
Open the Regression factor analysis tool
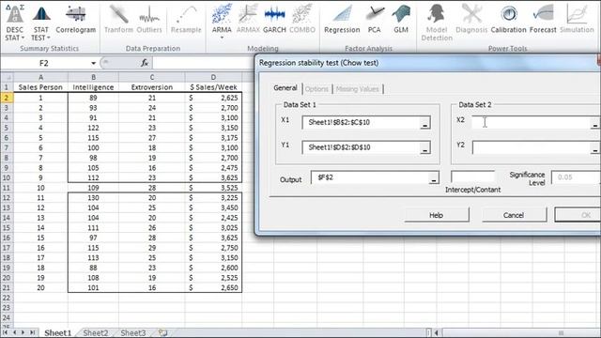(x=342, y=19)
